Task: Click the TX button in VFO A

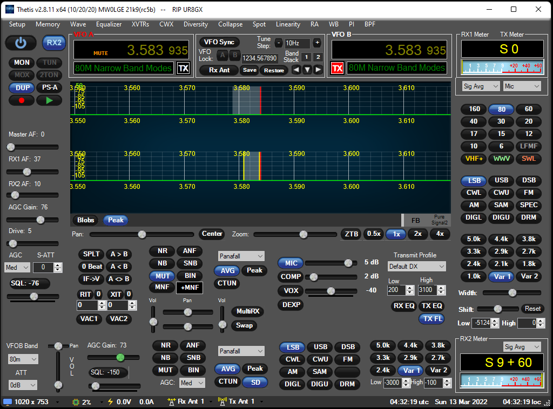Action: click(184, 68)
